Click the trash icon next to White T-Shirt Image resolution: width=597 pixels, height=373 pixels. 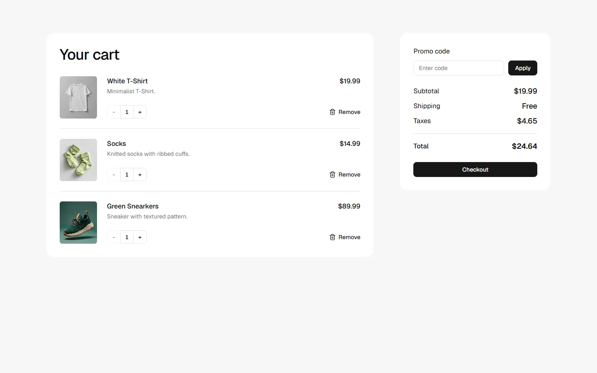point(332,112)
